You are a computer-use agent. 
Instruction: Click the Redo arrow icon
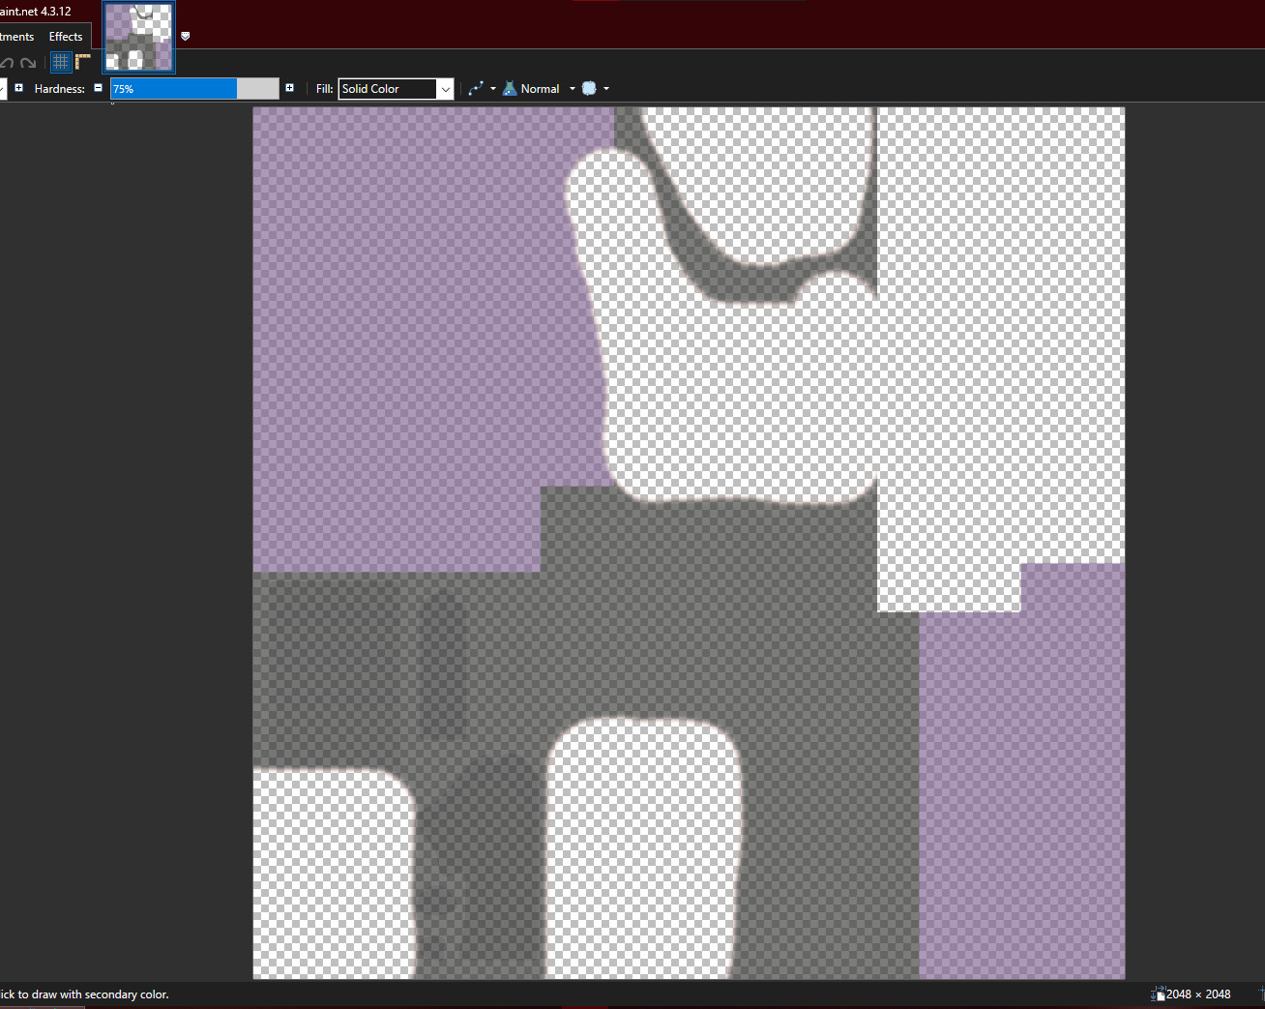click(x=27, y=62)
